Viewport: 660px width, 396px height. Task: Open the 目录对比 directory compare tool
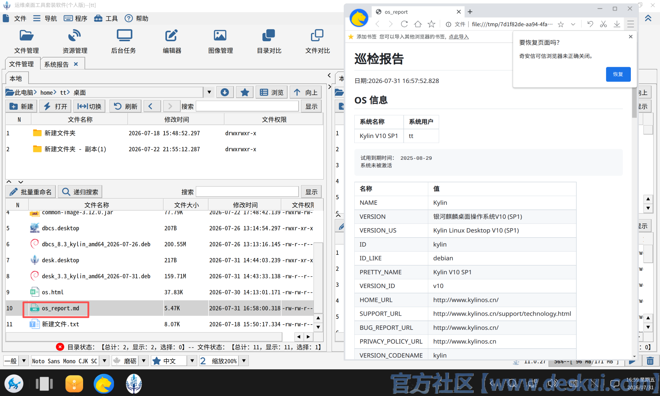click(269, 41)
